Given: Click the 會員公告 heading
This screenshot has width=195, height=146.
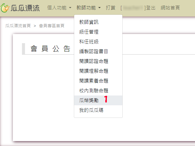Looking at the screenshot, I should pyautogui.click(x=50, y=49).
